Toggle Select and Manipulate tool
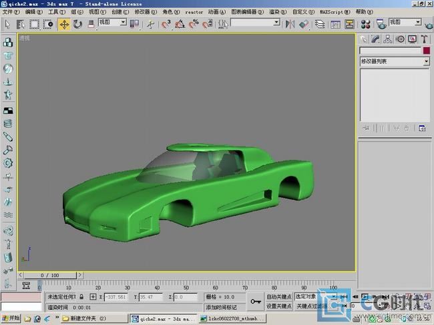This screenshot has height=325, width=434. pyautogui.click(x=150, y=25)
